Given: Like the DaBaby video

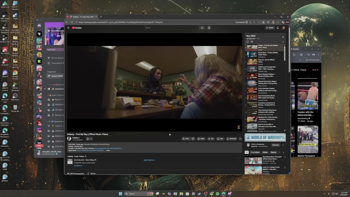Looking at the screenshot, I should coord(186,139).
